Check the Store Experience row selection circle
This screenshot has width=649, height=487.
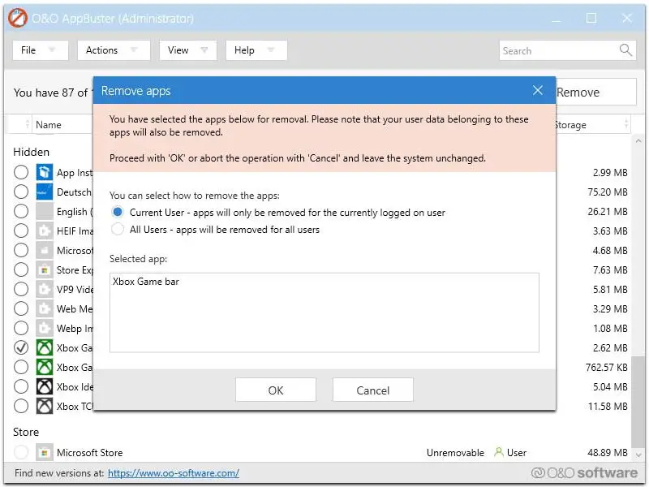coord(21,269)
